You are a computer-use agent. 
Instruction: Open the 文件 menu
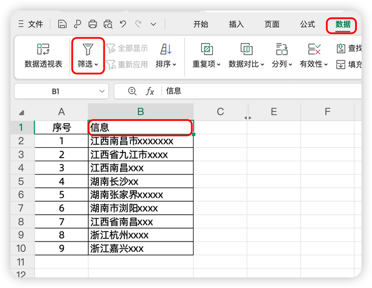pyautogui.click(x=35, y=24)
